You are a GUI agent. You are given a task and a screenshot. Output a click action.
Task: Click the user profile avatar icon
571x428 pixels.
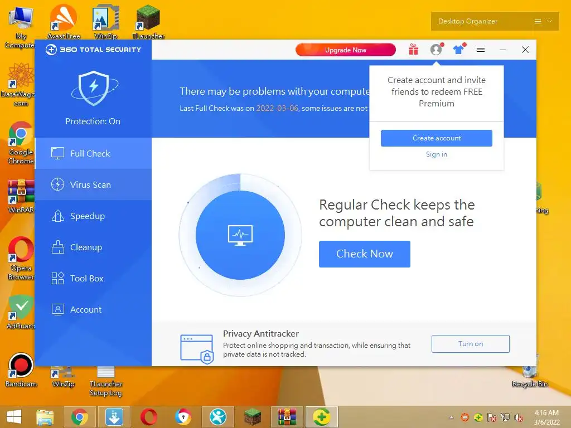(436, 50)
